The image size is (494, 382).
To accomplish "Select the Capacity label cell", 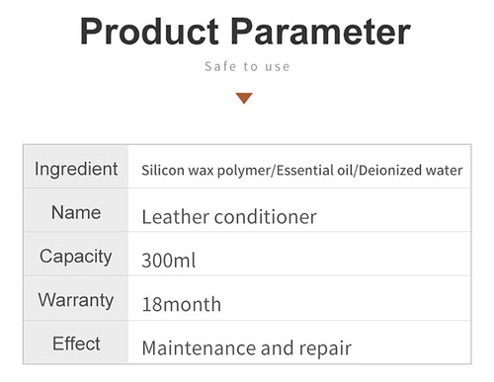I will point(76,254).
